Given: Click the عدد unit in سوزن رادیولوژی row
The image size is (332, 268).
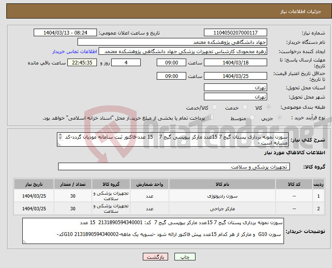Looking at the screenshot, I should [150, 196].
